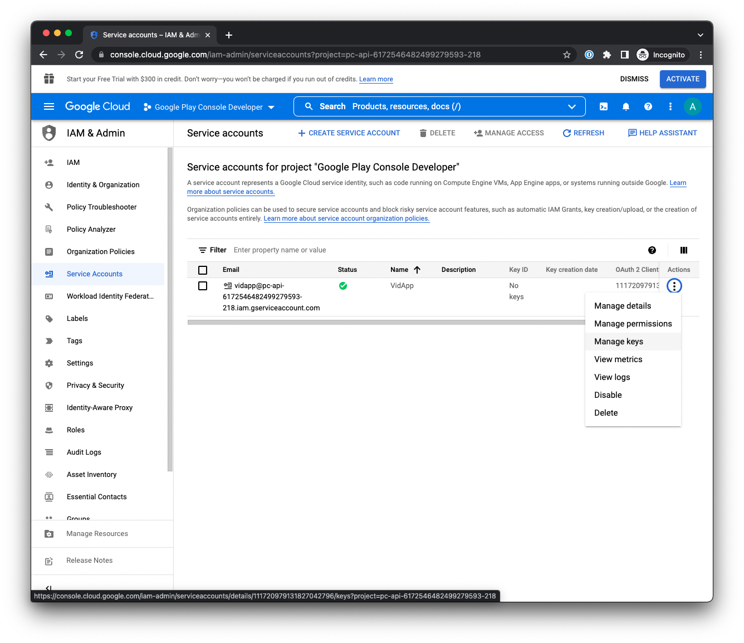
Task: Click the Google Cloud logo
Action: coord(97,106)
